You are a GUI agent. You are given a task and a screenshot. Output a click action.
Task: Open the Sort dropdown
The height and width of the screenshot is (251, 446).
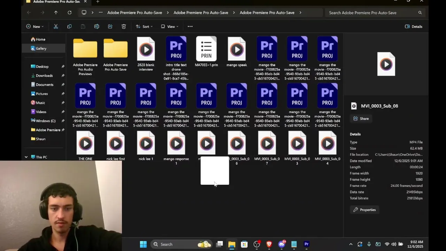[x=144, y=26]
